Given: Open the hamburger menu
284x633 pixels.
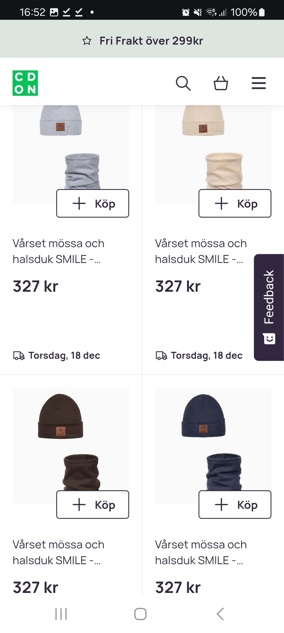Looking at the screenshot, I should pyautogui.click(x=259, y=83).
